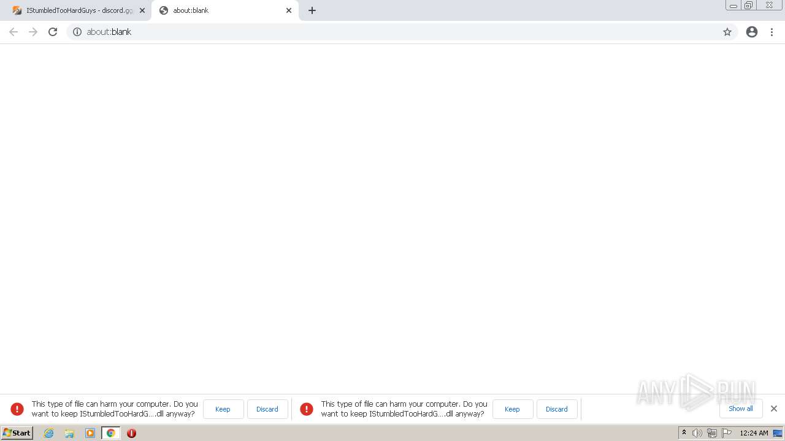Switch to the about:blank tab
The height and width of the screenshot is (441, 785).
(x=224, y=10)
